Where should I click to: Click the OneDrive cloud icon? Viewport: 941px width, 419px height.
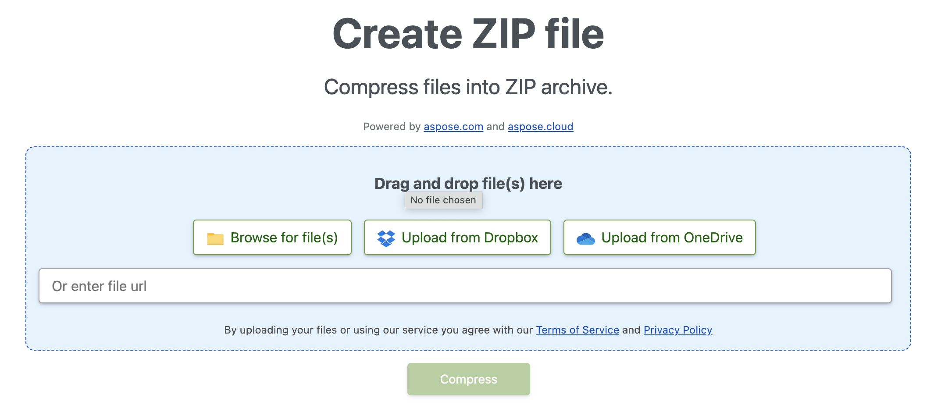click(585, 238)
